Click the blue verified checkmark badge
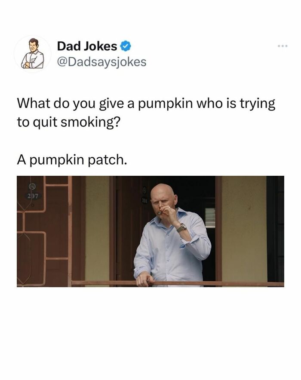Viewport: 301px width, 380px height. coord(126,46)
